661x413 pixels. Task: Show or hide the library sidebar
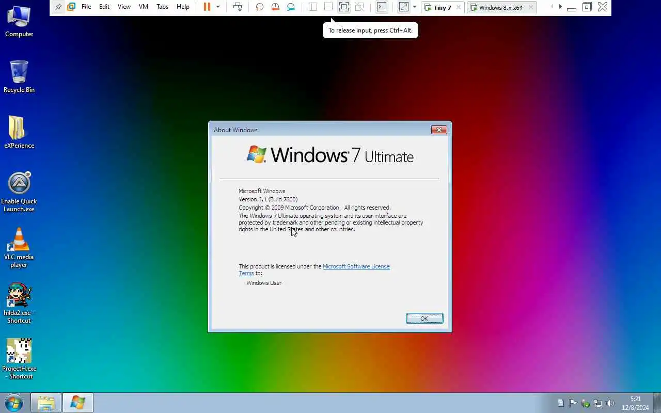[x=313, y=7]
